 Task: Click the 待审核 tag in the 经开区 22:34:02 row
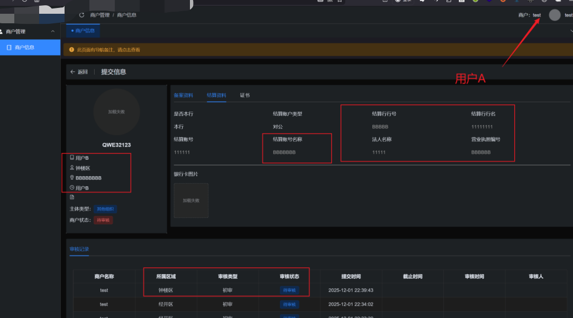coord(289,304)
